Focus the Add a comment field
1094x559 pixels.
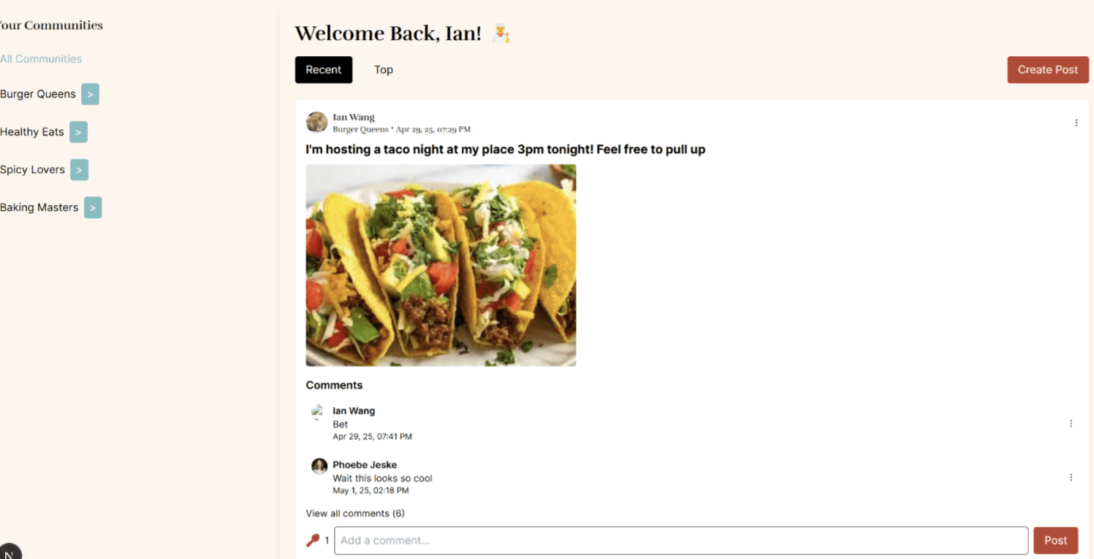pos(681,541)
